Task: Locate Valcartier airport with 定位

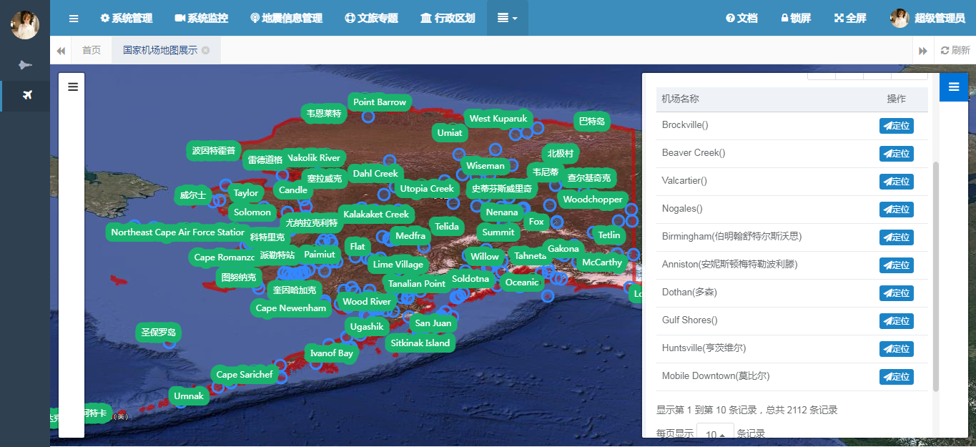Action: pyautogui.click(x=897, y=182)
